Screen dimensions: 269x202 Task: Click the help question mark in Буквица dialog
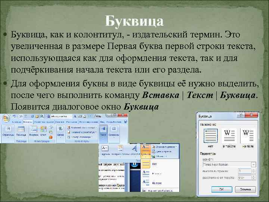click(241, 115)
